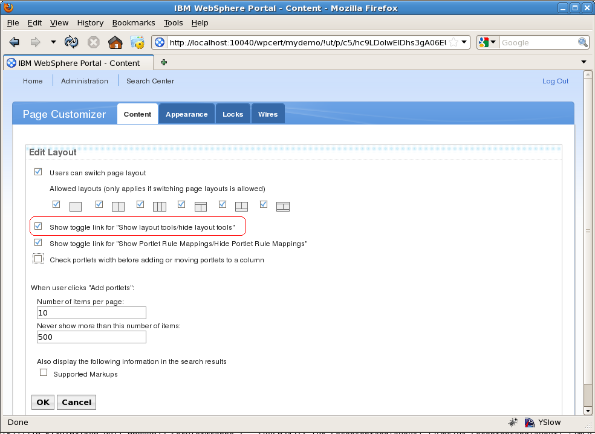Click in the Google search box
Viewport: 595px width, 434px height.
click(x=538, y=42)
